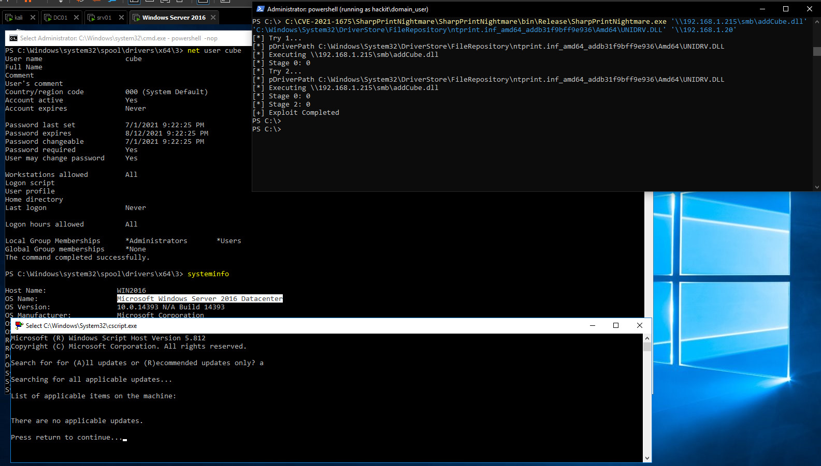Click the cscript.exe window title text

(81, 325)
